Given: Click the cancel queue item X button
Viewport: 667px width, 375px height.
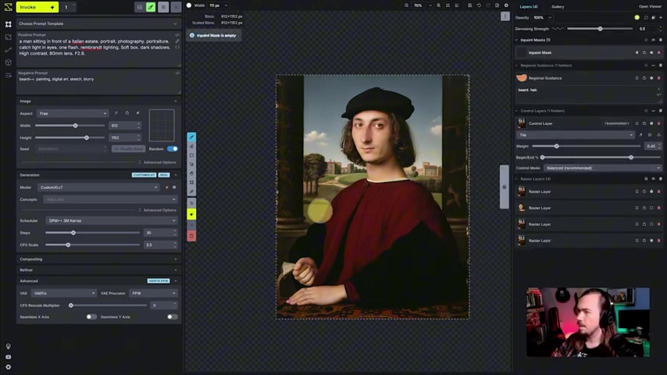Looking at the screenshot, I should 176,7.
